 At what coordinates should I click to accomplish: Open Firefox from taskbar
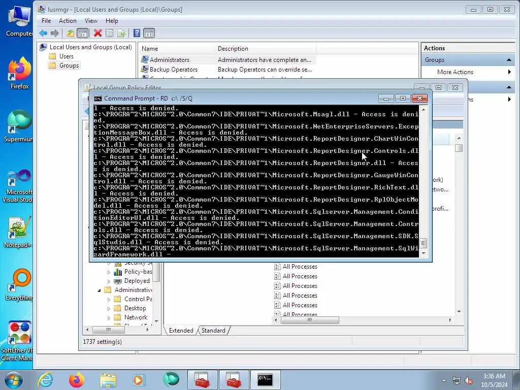click(x=76, y=380)
